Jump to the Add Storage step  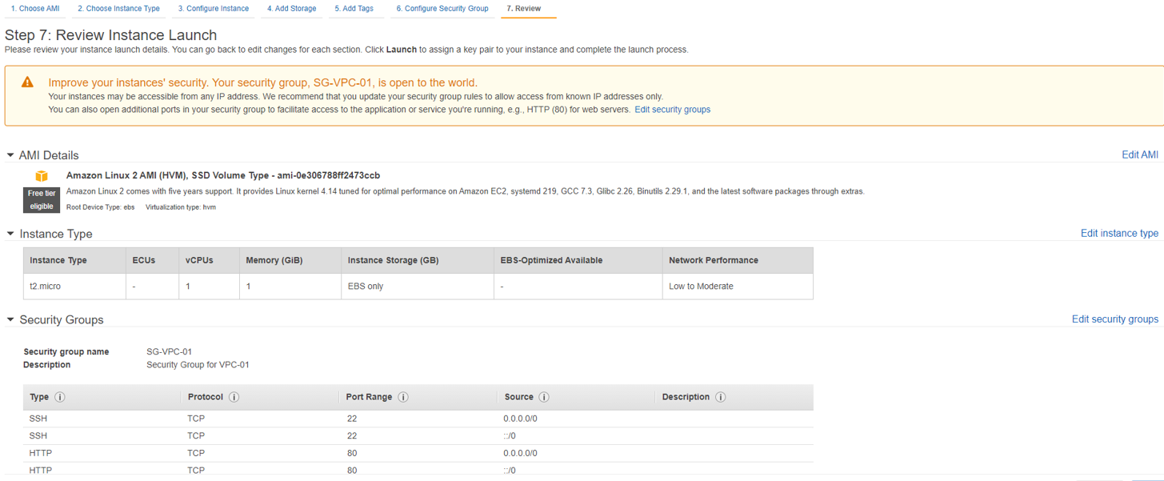coord(292,9)
